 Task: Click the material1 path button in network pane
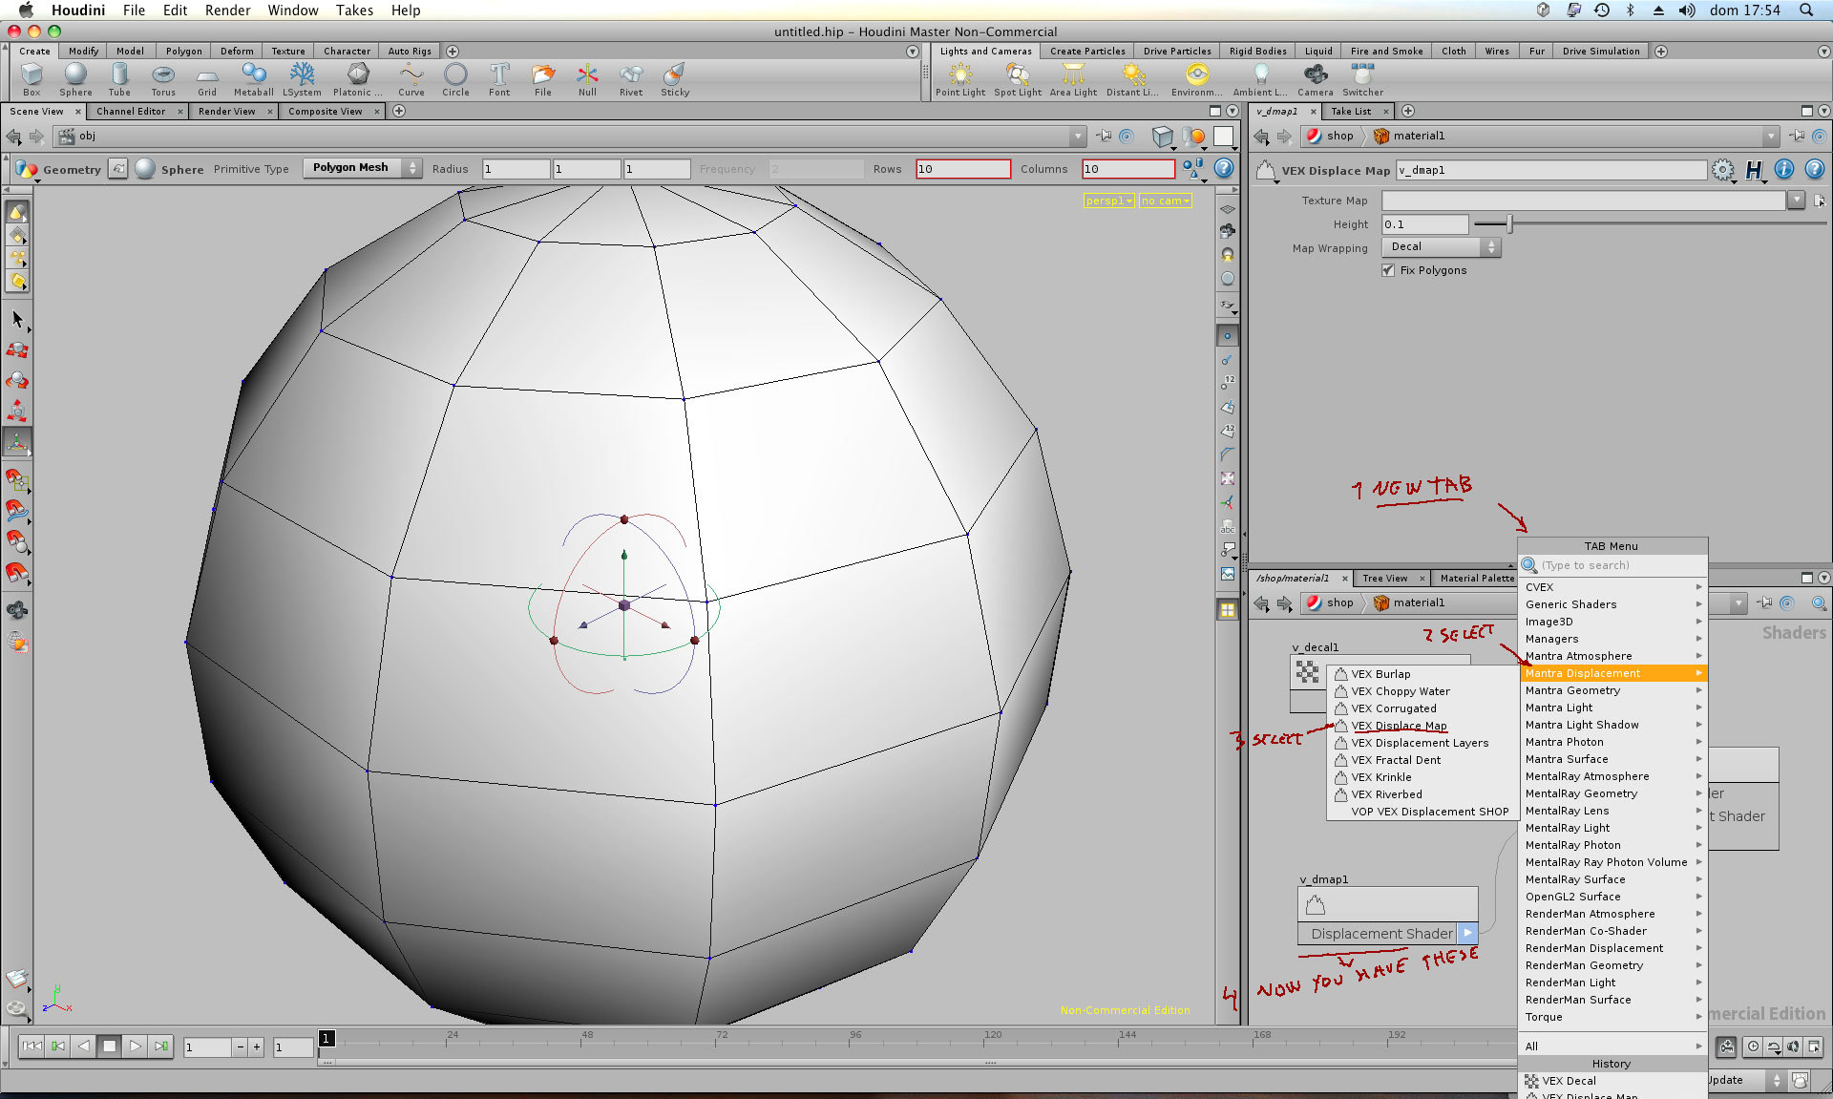1409,603
